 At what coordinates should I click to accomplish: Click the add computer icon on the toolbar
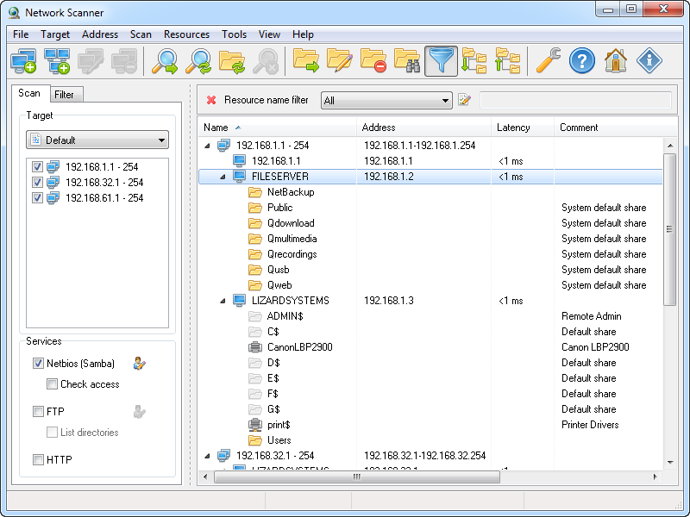click(x=23, y=61)
